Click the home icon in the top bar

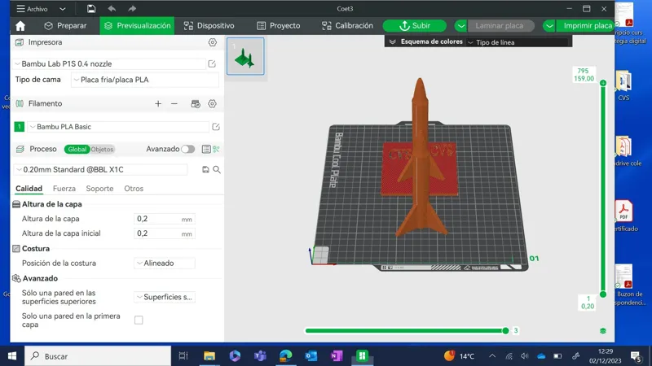[x=20, y=26]
